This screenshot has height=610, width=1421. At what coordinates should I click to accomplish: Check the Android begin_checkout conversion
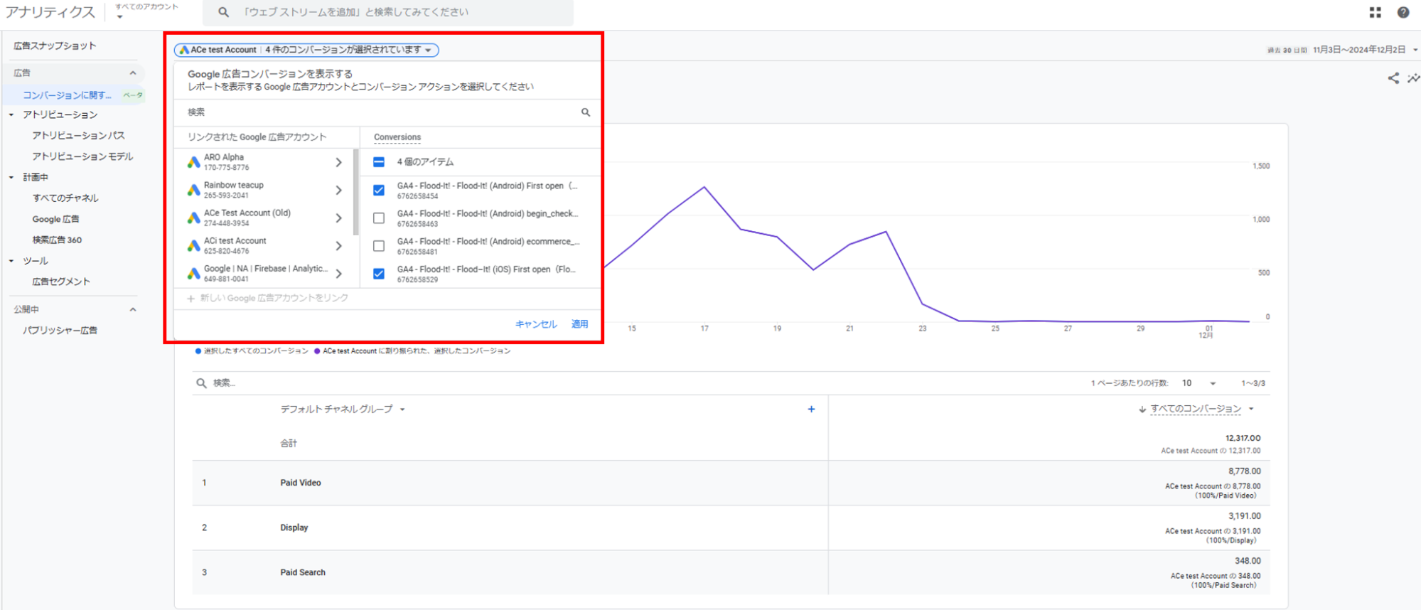point(379,218)
